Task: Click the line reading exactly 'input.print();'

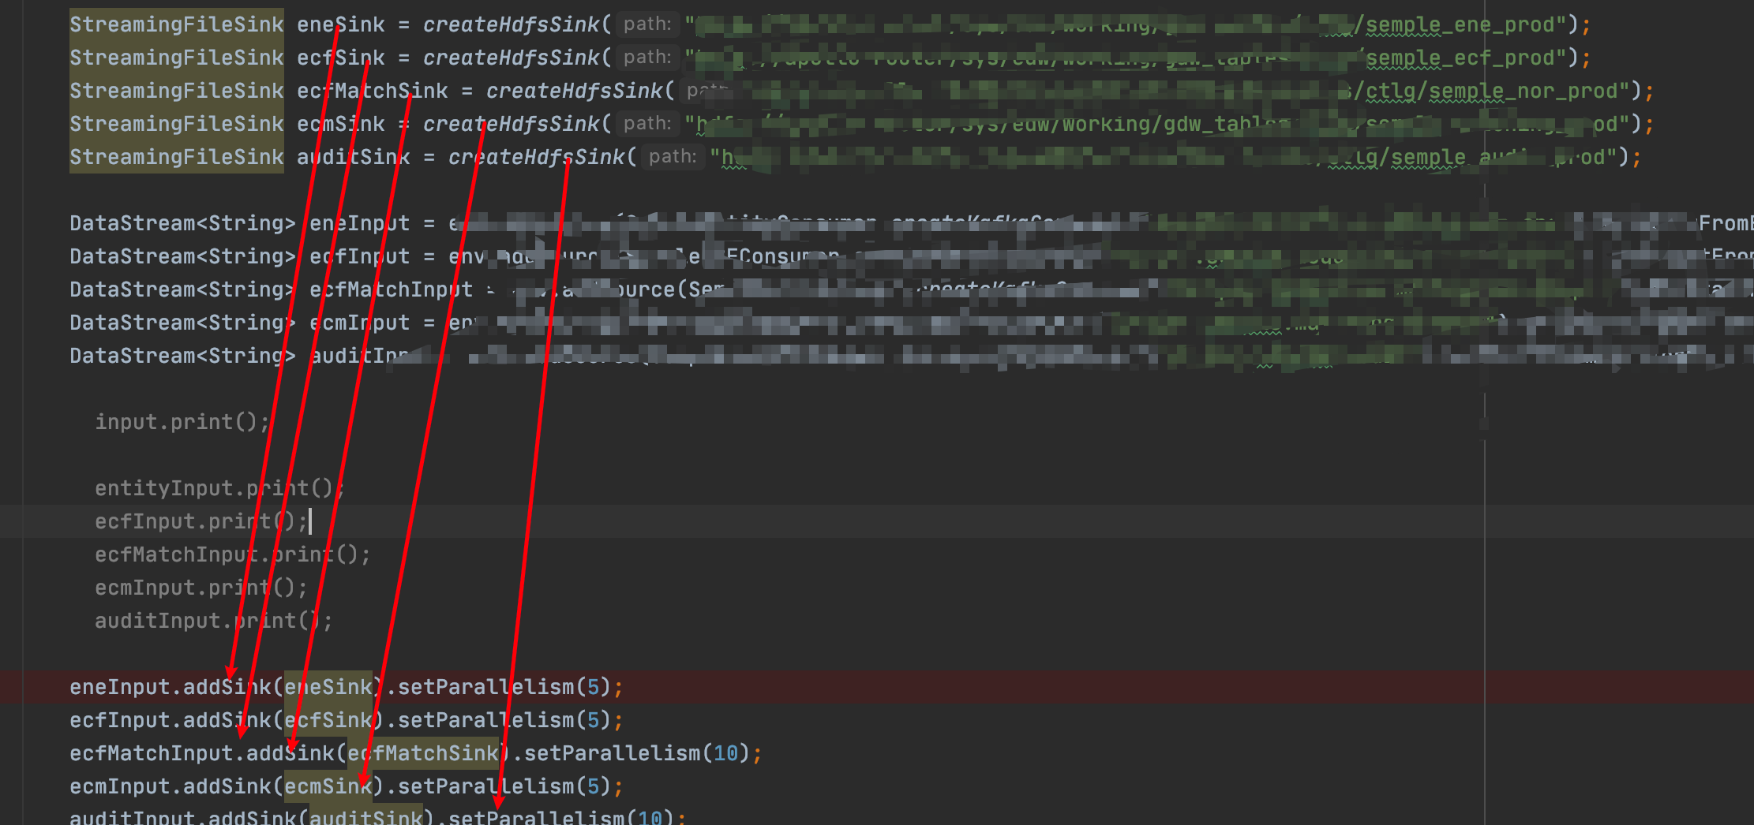Action: tap(182, 422)
